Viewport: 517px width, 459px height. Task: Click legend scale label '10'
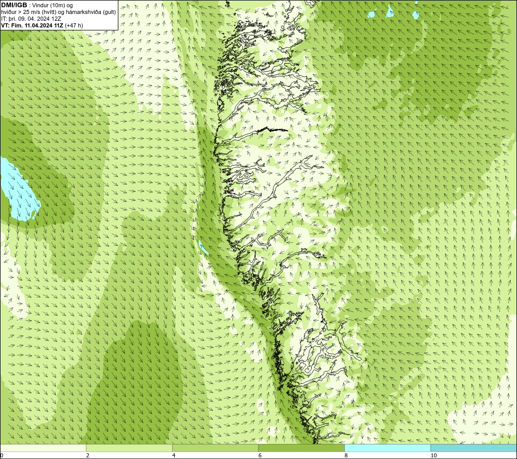point(434,455)
